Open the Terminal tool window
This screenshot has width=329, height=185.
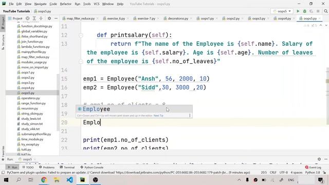pos(67,168)
